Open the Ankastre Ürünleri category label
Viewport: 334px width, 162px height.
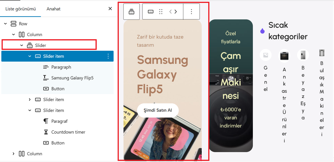coord(284,105)
